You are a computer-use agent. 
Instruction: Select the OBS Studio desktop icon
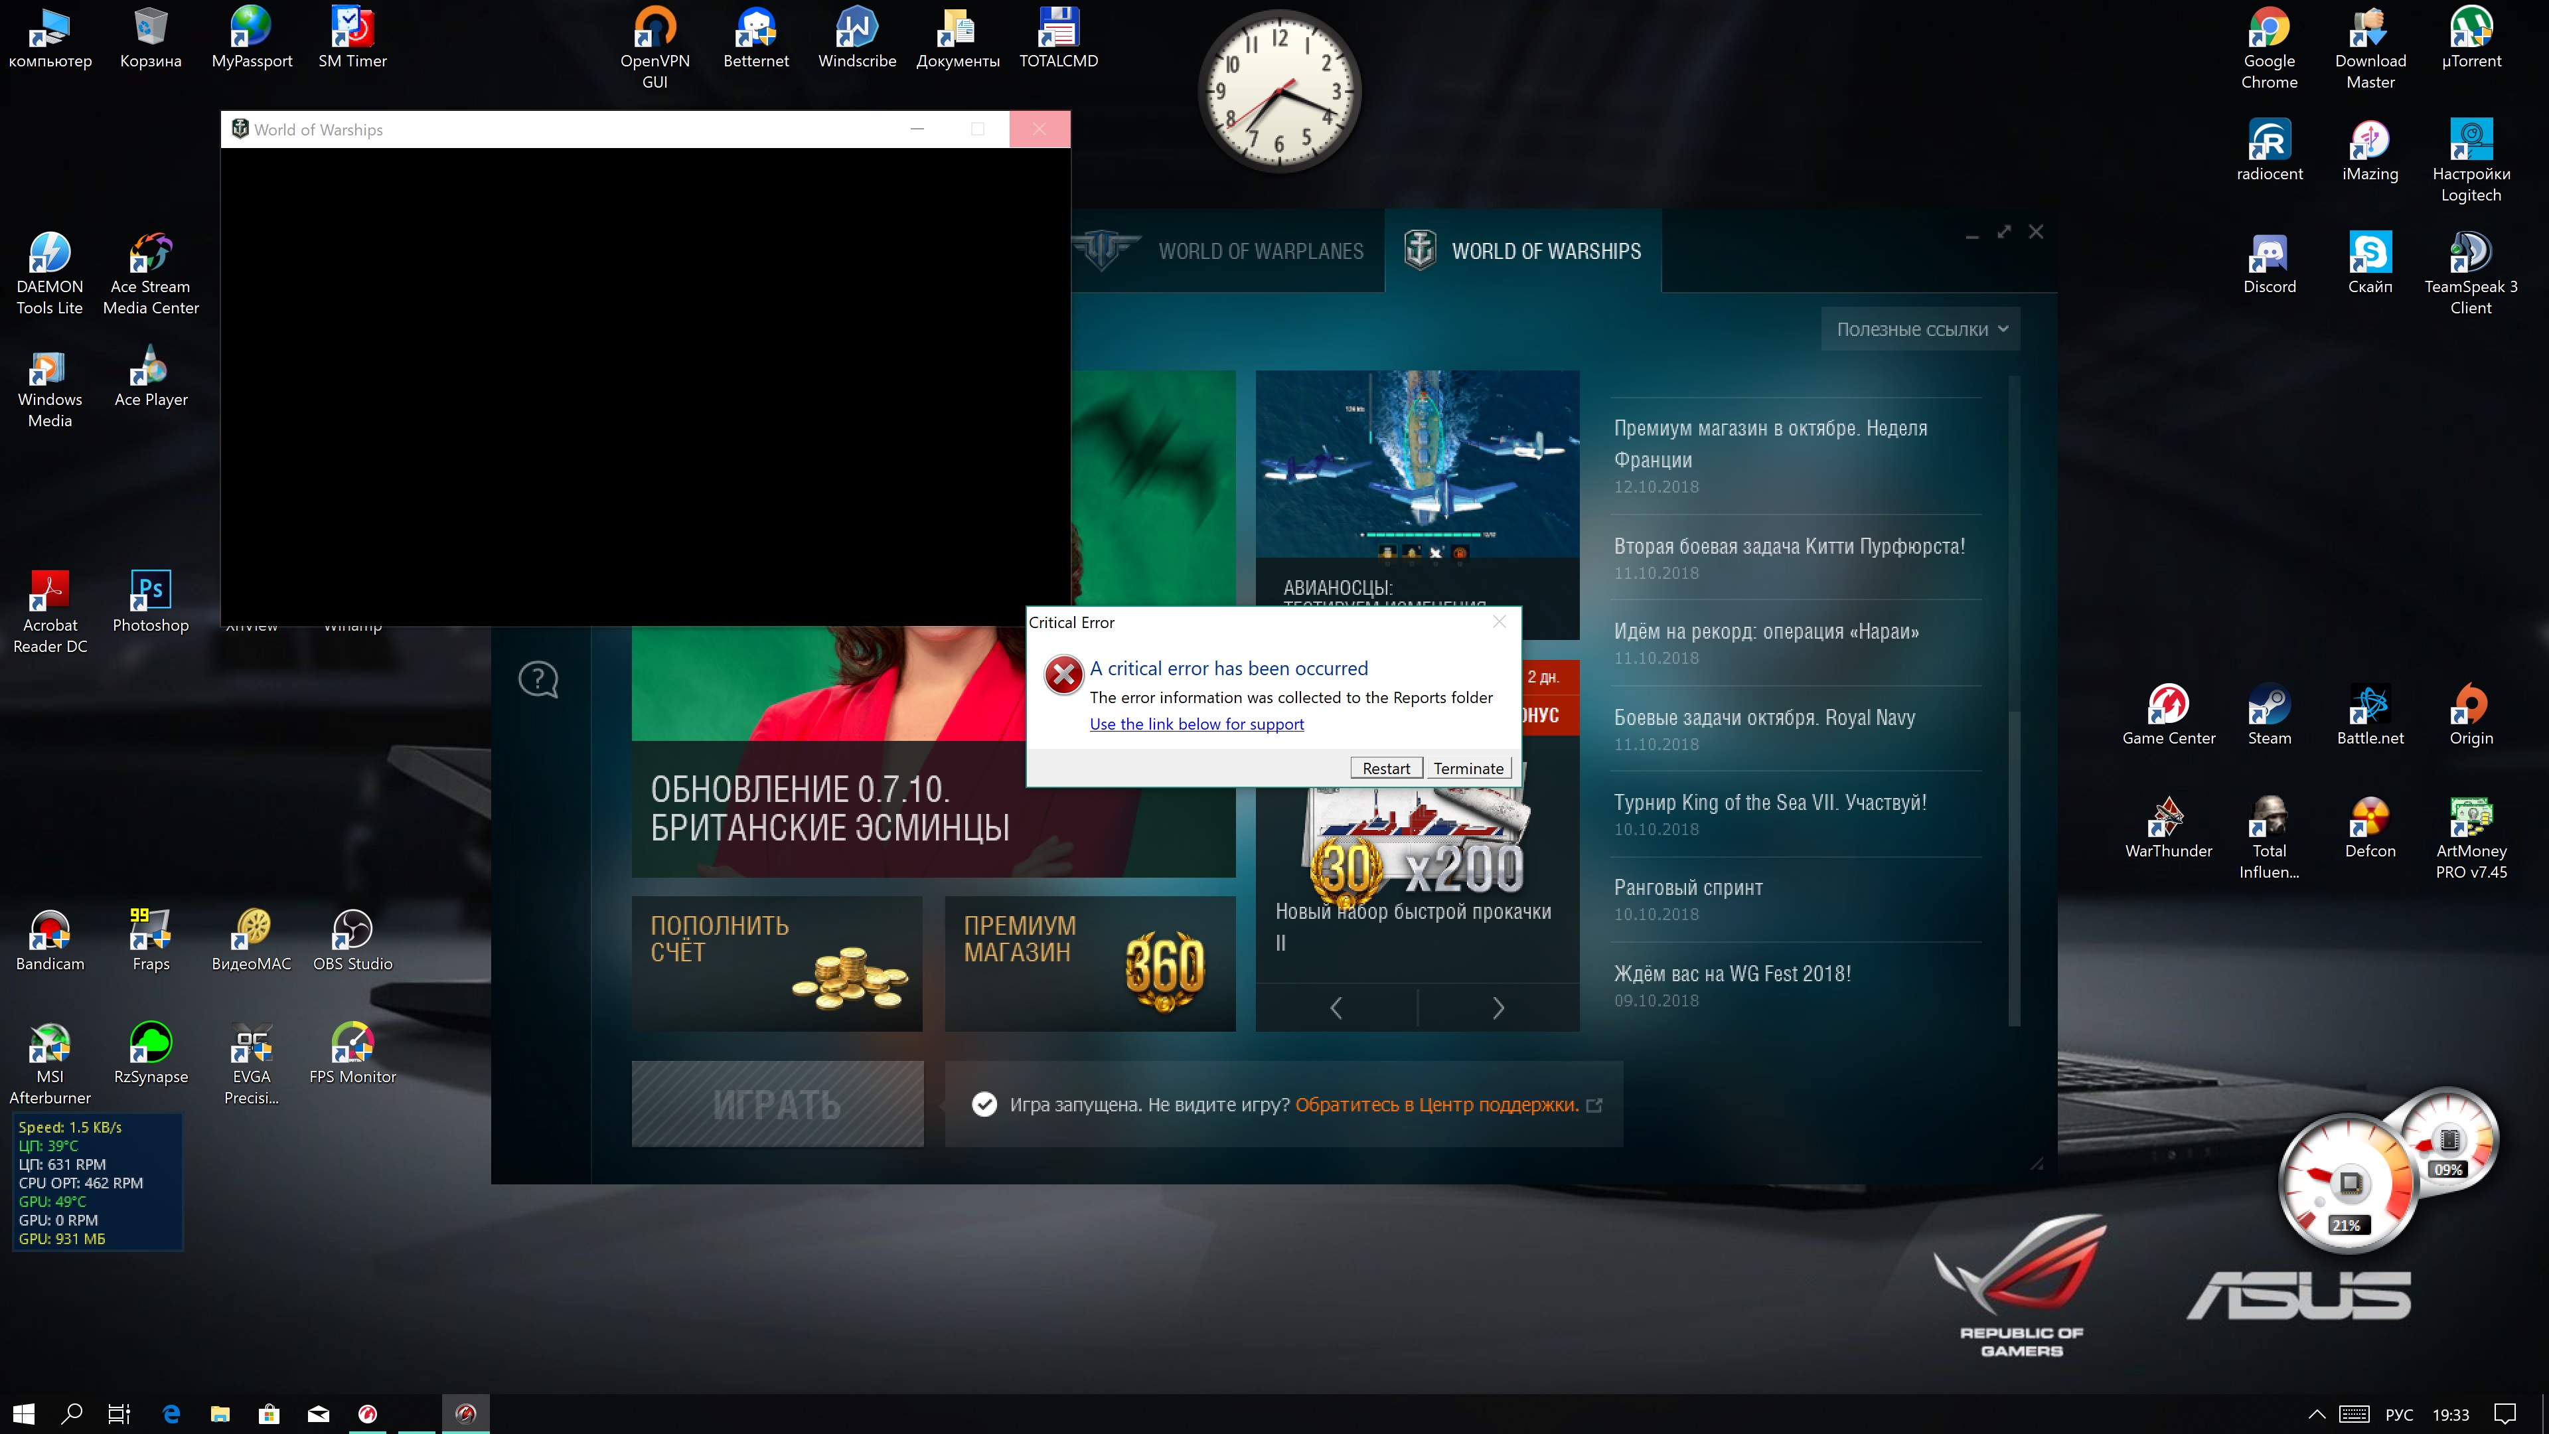(x=352, y=941)
